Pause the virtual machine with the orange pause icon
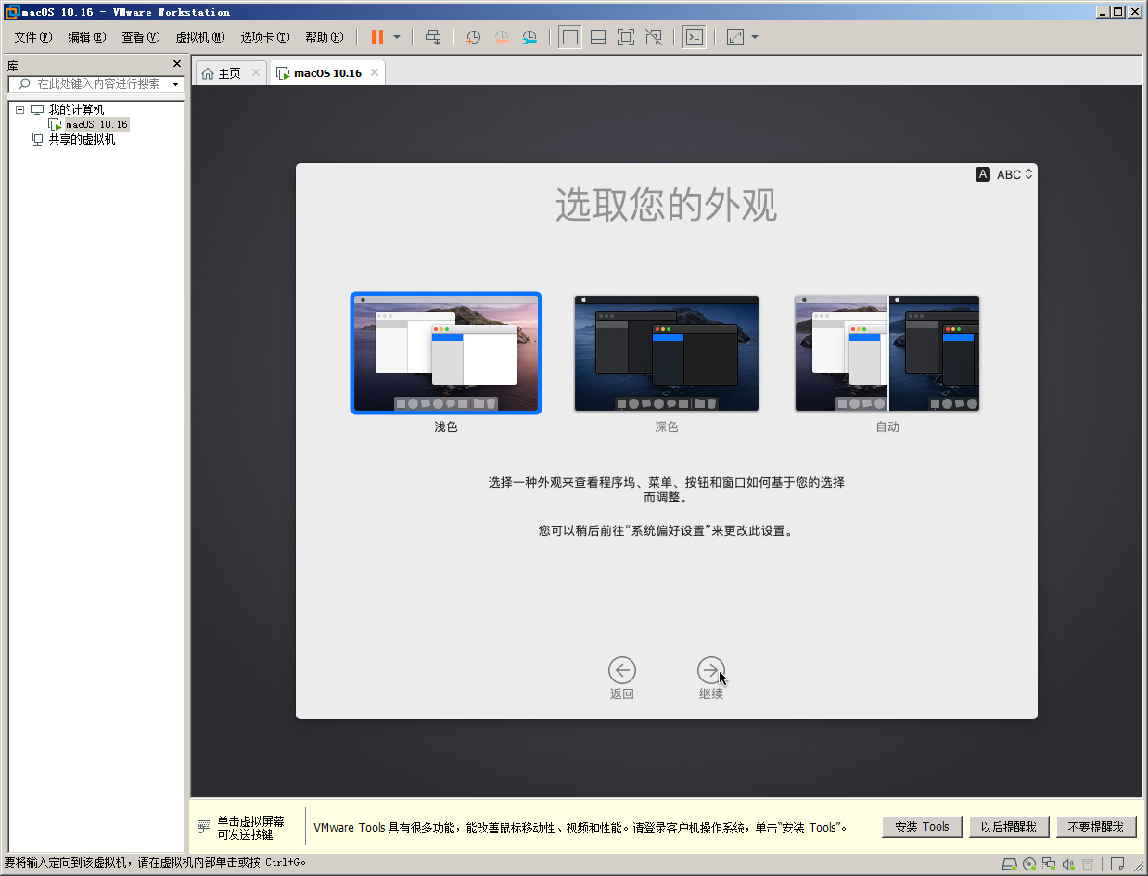Image resolution: width=1148 pixels, height=876 pixels. [x=376, y=37]
